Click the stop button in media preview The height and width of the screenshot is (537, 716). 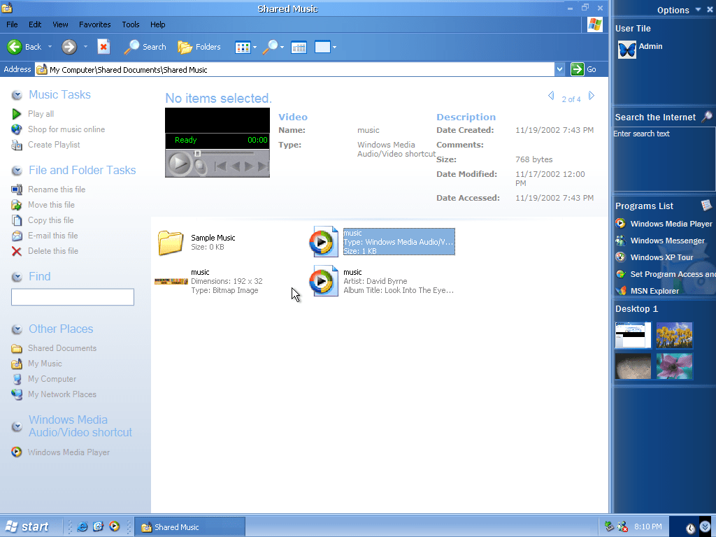coord(200,166)
